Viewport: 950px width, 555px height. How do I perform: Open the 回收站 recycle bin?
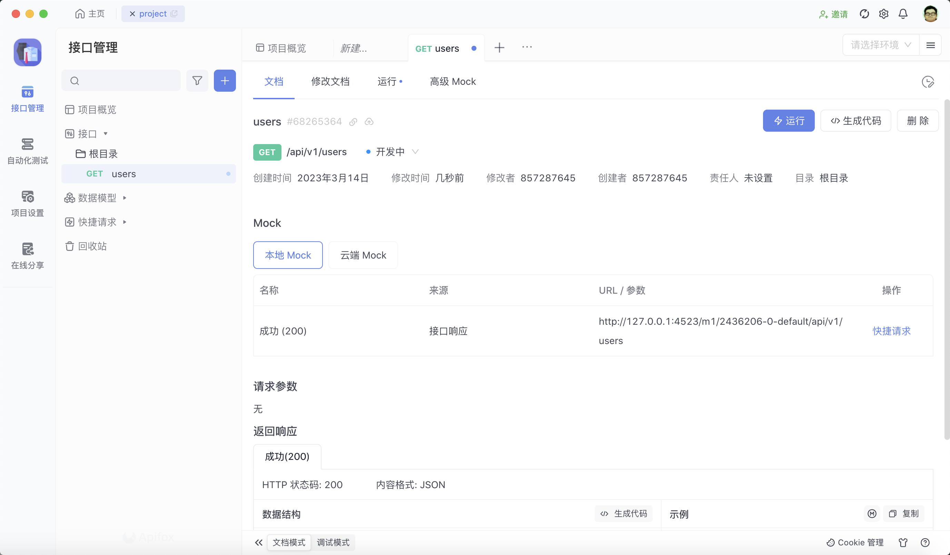(x=93, y=246)
